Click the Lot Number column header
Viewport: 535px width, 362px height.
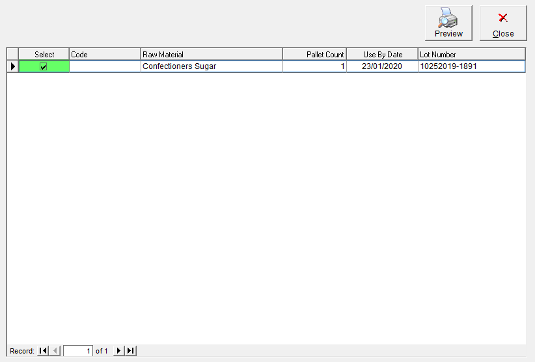(472, 55)
